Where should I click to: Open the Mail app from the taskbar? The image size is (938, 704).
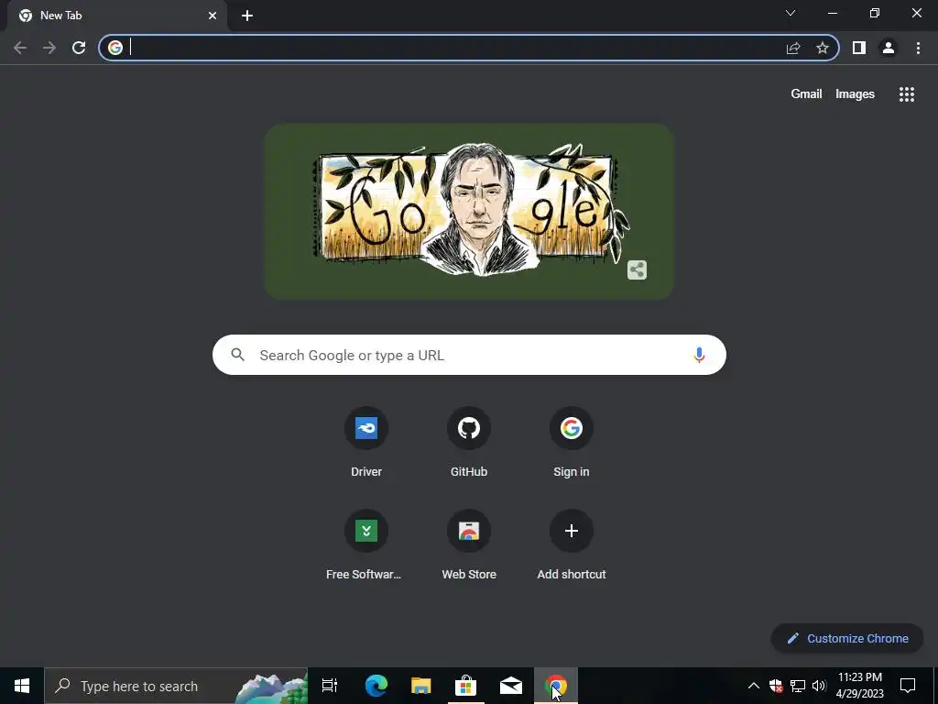511,686
